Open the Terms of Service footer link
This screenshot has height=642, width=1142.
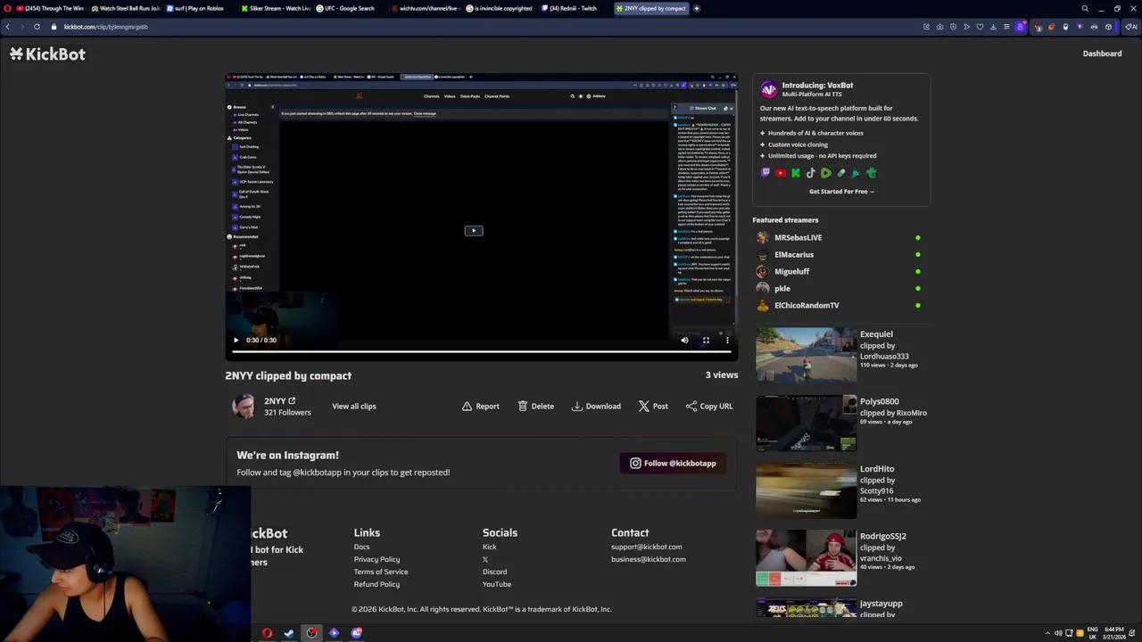coord(381,572)
